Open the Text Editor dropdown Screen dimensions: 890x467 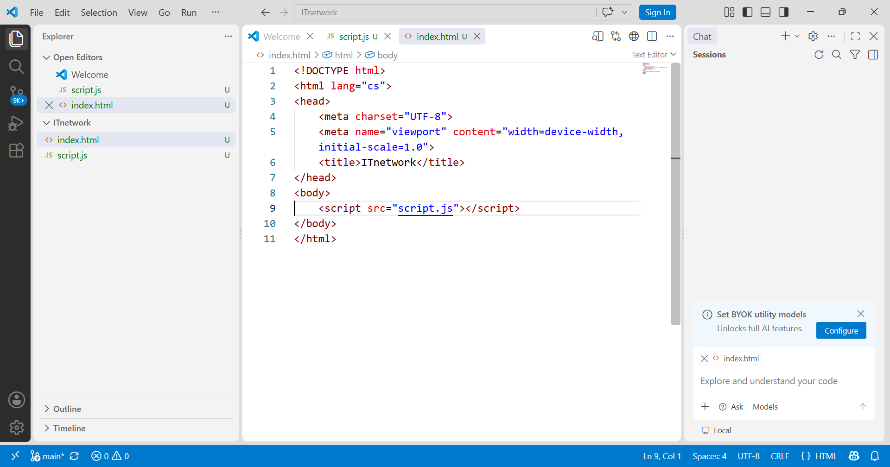[x=654, y=55]
